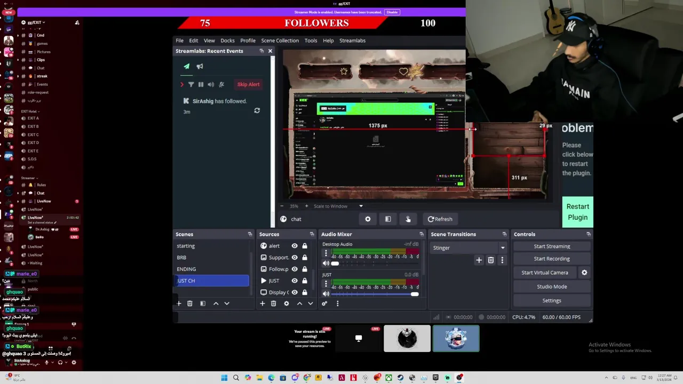Close the Streamlabs Recent Events dock
683x384 pixels.
click(x=270, y=51)
